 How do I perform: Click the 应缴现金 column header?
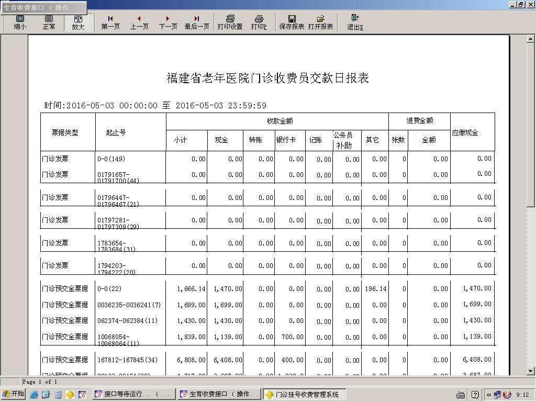(x=465, y=132)
